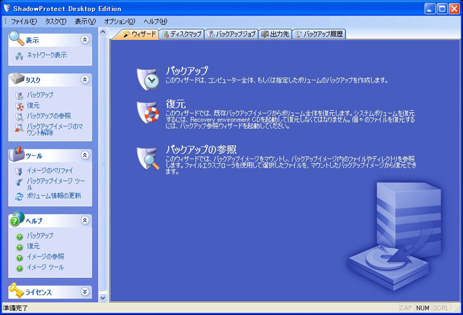Click the NUM indicator in status bar
The width and height of the screenshot is (463, 315).
[422, 308]
